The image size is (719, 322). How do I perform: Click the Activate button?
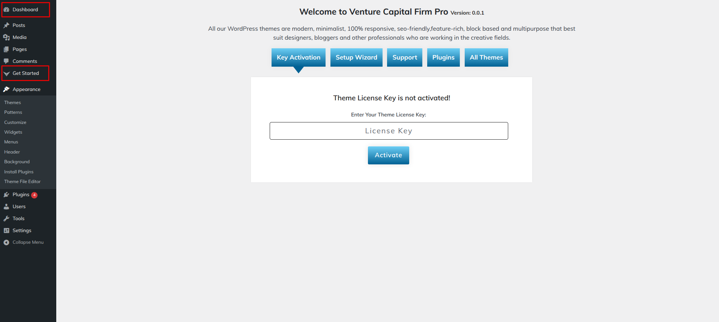[389, 155]
